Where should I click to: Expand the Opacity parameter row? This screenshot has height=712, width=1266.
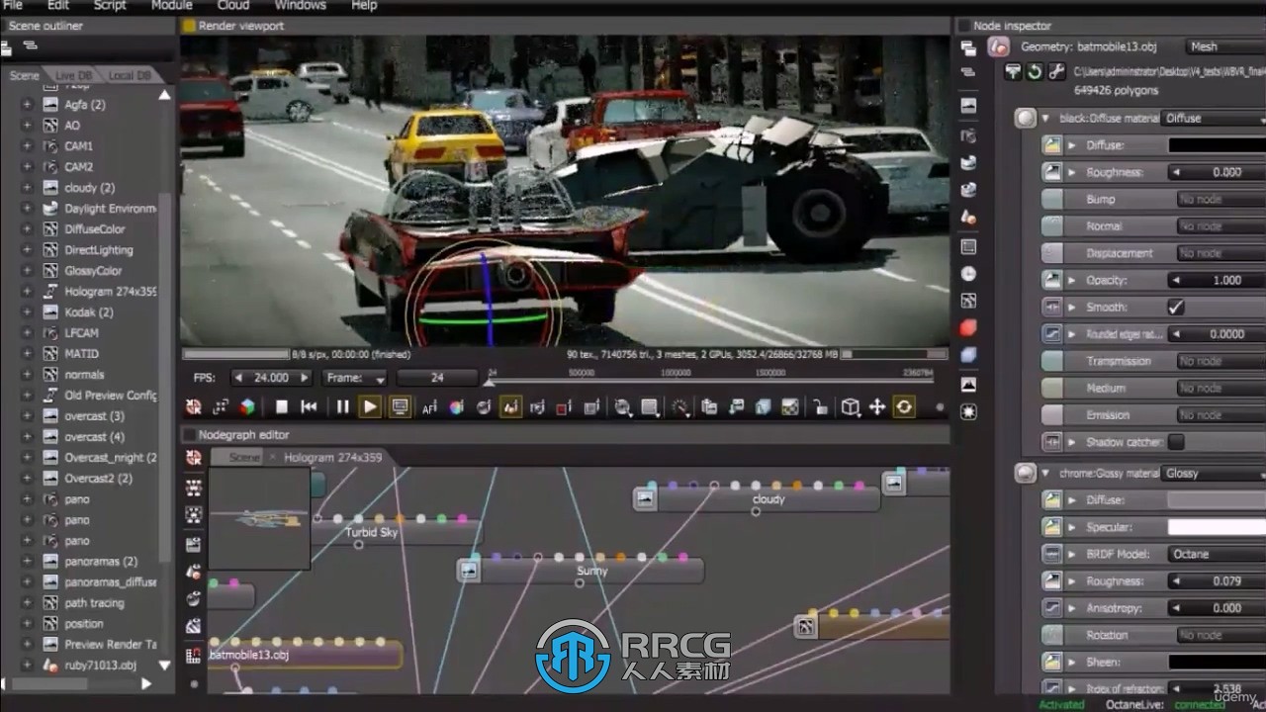click(x=1072, y=280)
